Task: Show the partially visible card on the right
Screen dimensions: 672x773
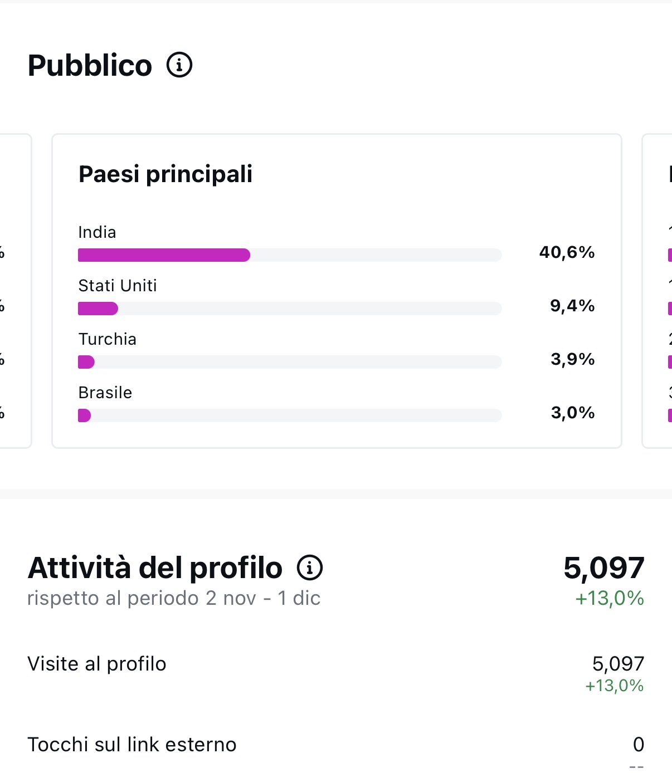Action: pos(658,291)
